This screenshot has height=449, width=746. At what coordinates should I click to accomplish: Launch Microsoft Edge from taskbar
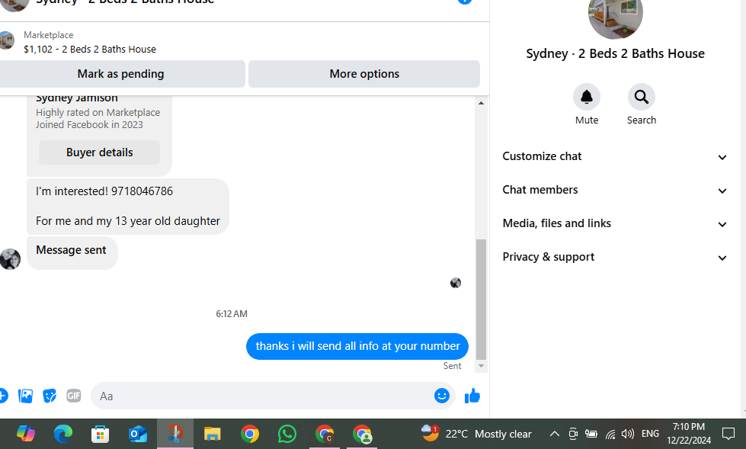[x=62, y=434]
